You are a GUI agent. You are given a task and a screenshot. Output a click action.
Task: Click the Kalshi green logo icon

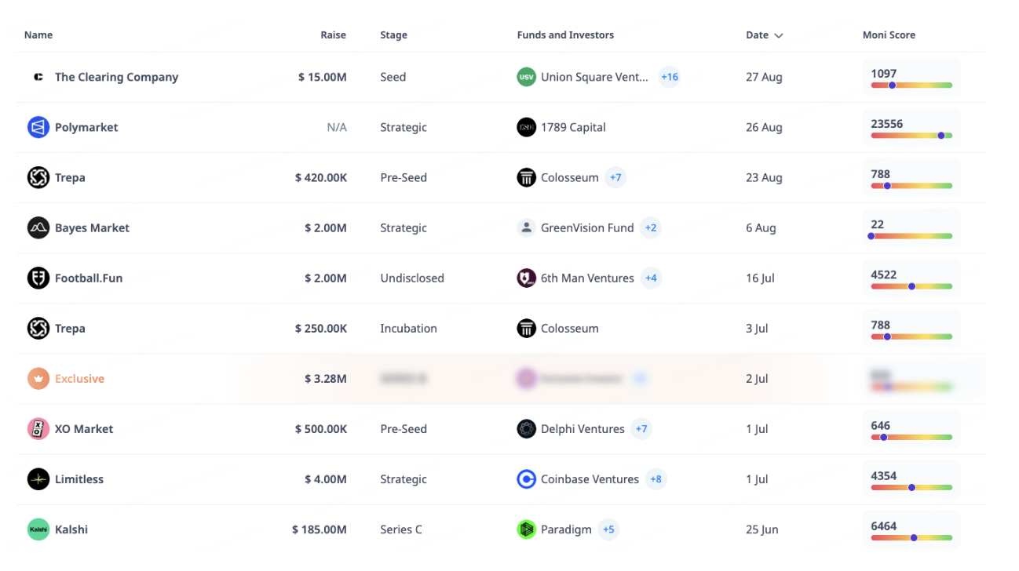click(38, 529)
